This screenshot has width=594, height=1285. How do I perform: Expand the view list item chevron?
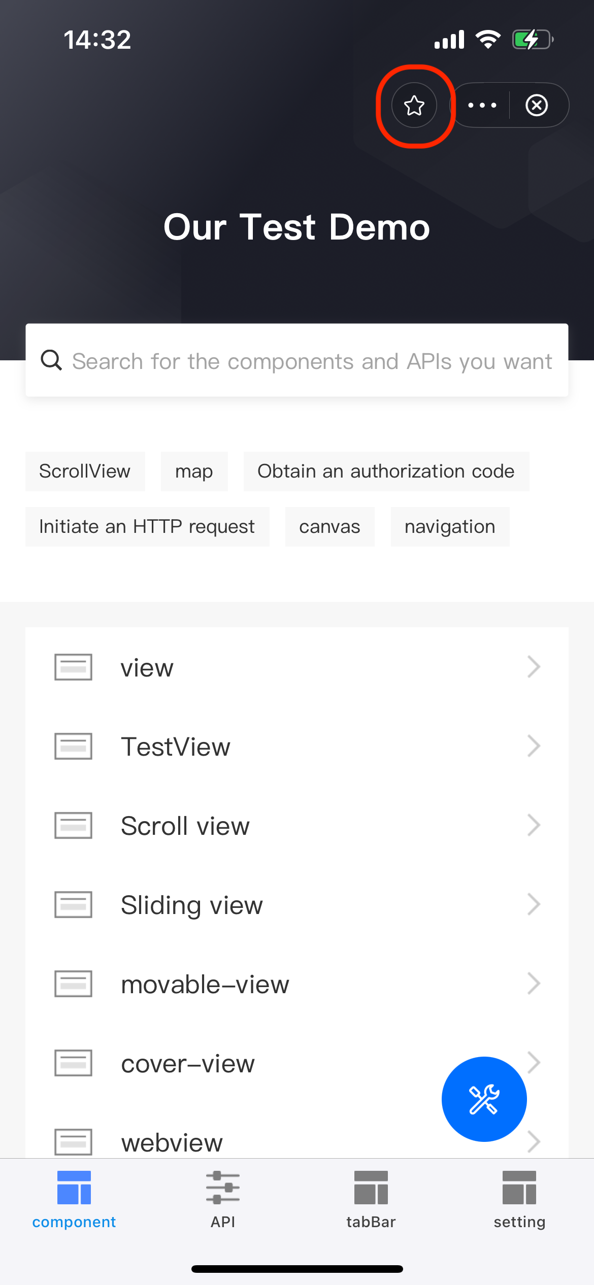533,667
